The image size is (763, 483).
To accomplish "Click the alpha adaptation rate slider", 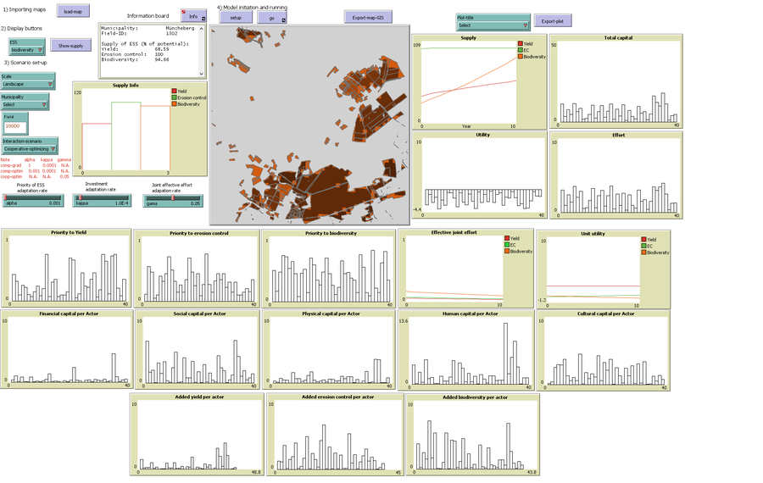I will (32, 203).
